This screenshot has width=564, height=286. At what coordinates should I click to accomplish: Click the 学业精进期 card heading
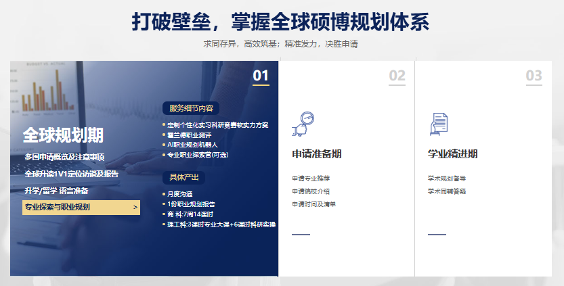point(452,154)
